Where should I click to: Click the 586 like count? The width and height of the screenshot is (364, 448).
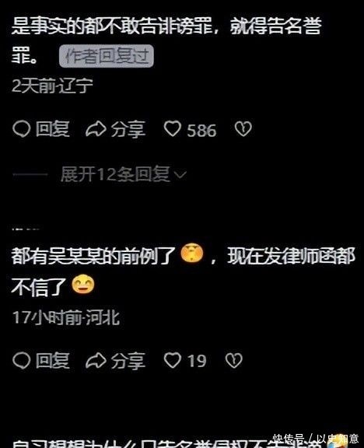coord(201,131)
